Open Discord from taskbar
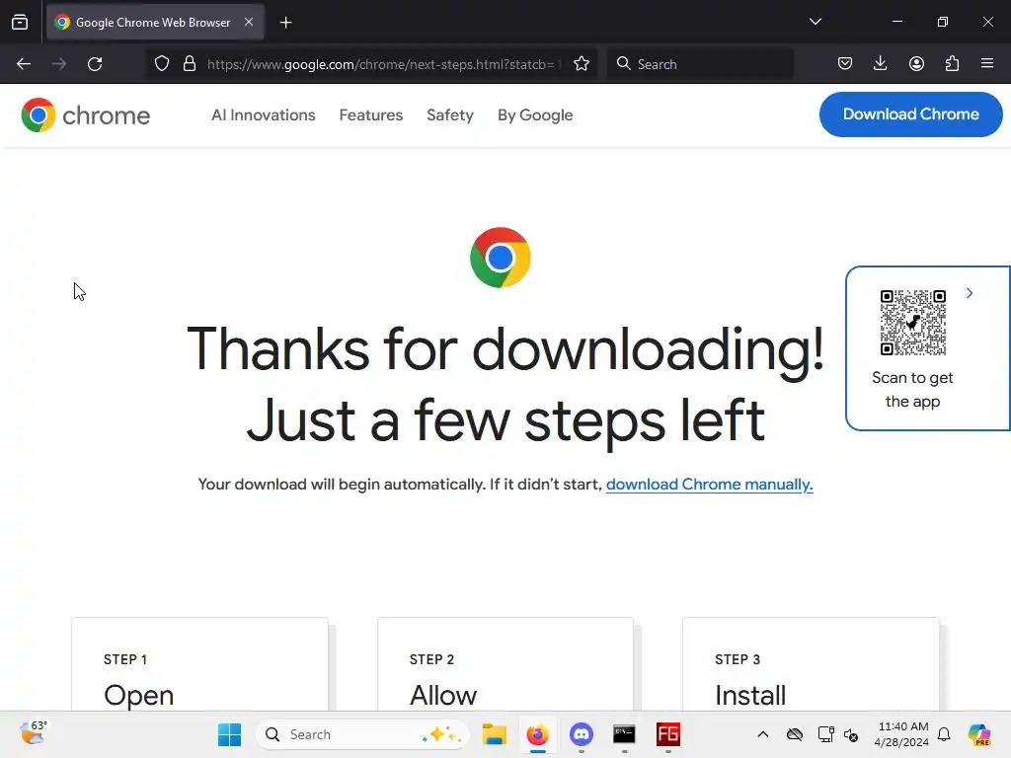1011x758 pixels. [581, 734]
